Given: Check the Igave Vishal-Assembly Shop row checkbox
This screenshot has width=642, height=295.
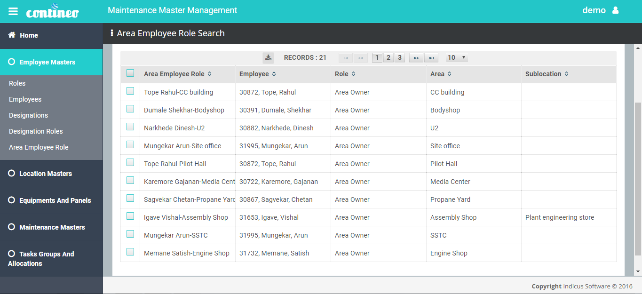Looking at the screenshot, I should tap(130, 216).
